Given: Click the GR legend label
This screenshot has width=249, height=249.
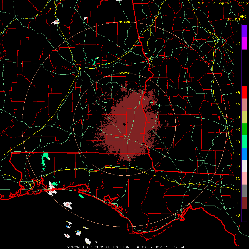Looking at the screenshot, I should (x=238, y=105).
